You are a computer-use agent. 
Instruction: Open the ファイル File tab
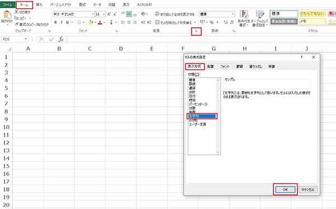point(7,4)
